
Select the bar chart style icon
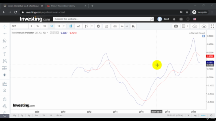pos(86,26)
